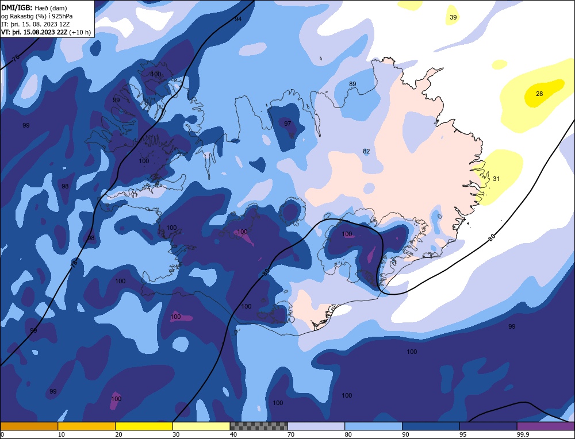Click the 'VT: þri. 15.08.2023 22Z (+10 h)' line
Screen dimensions: 575x439
click(x=46, y=32)
